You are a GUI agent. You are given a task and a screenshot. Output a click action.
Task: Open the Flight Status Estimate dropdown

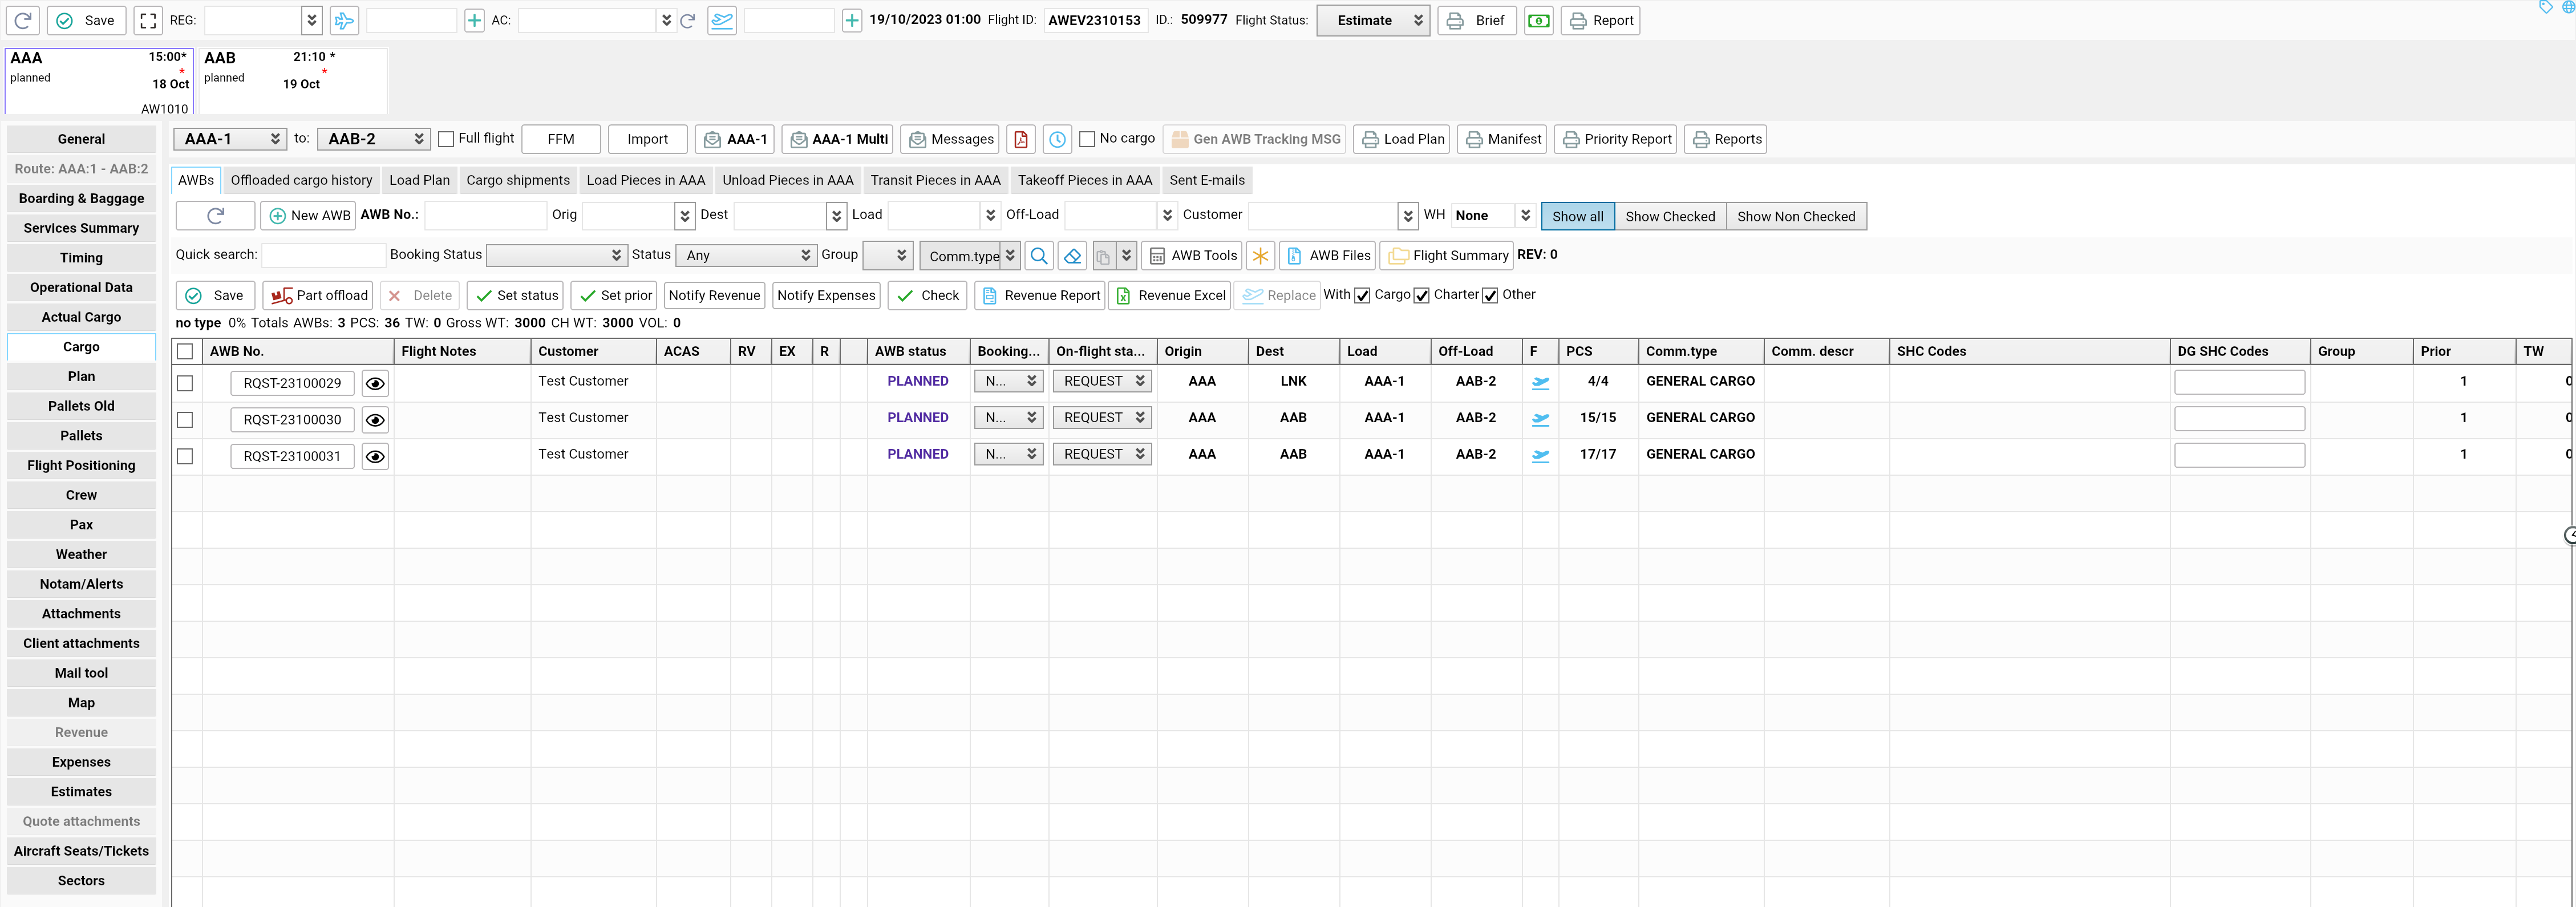click(1373, 20)
